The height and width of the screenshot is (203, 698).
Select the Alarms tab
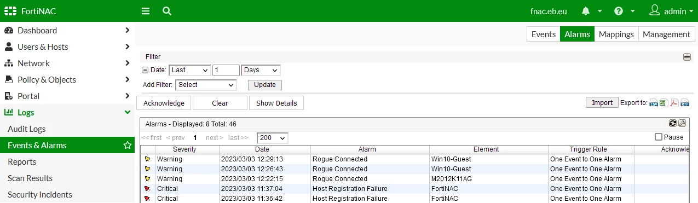click(577, 34)
